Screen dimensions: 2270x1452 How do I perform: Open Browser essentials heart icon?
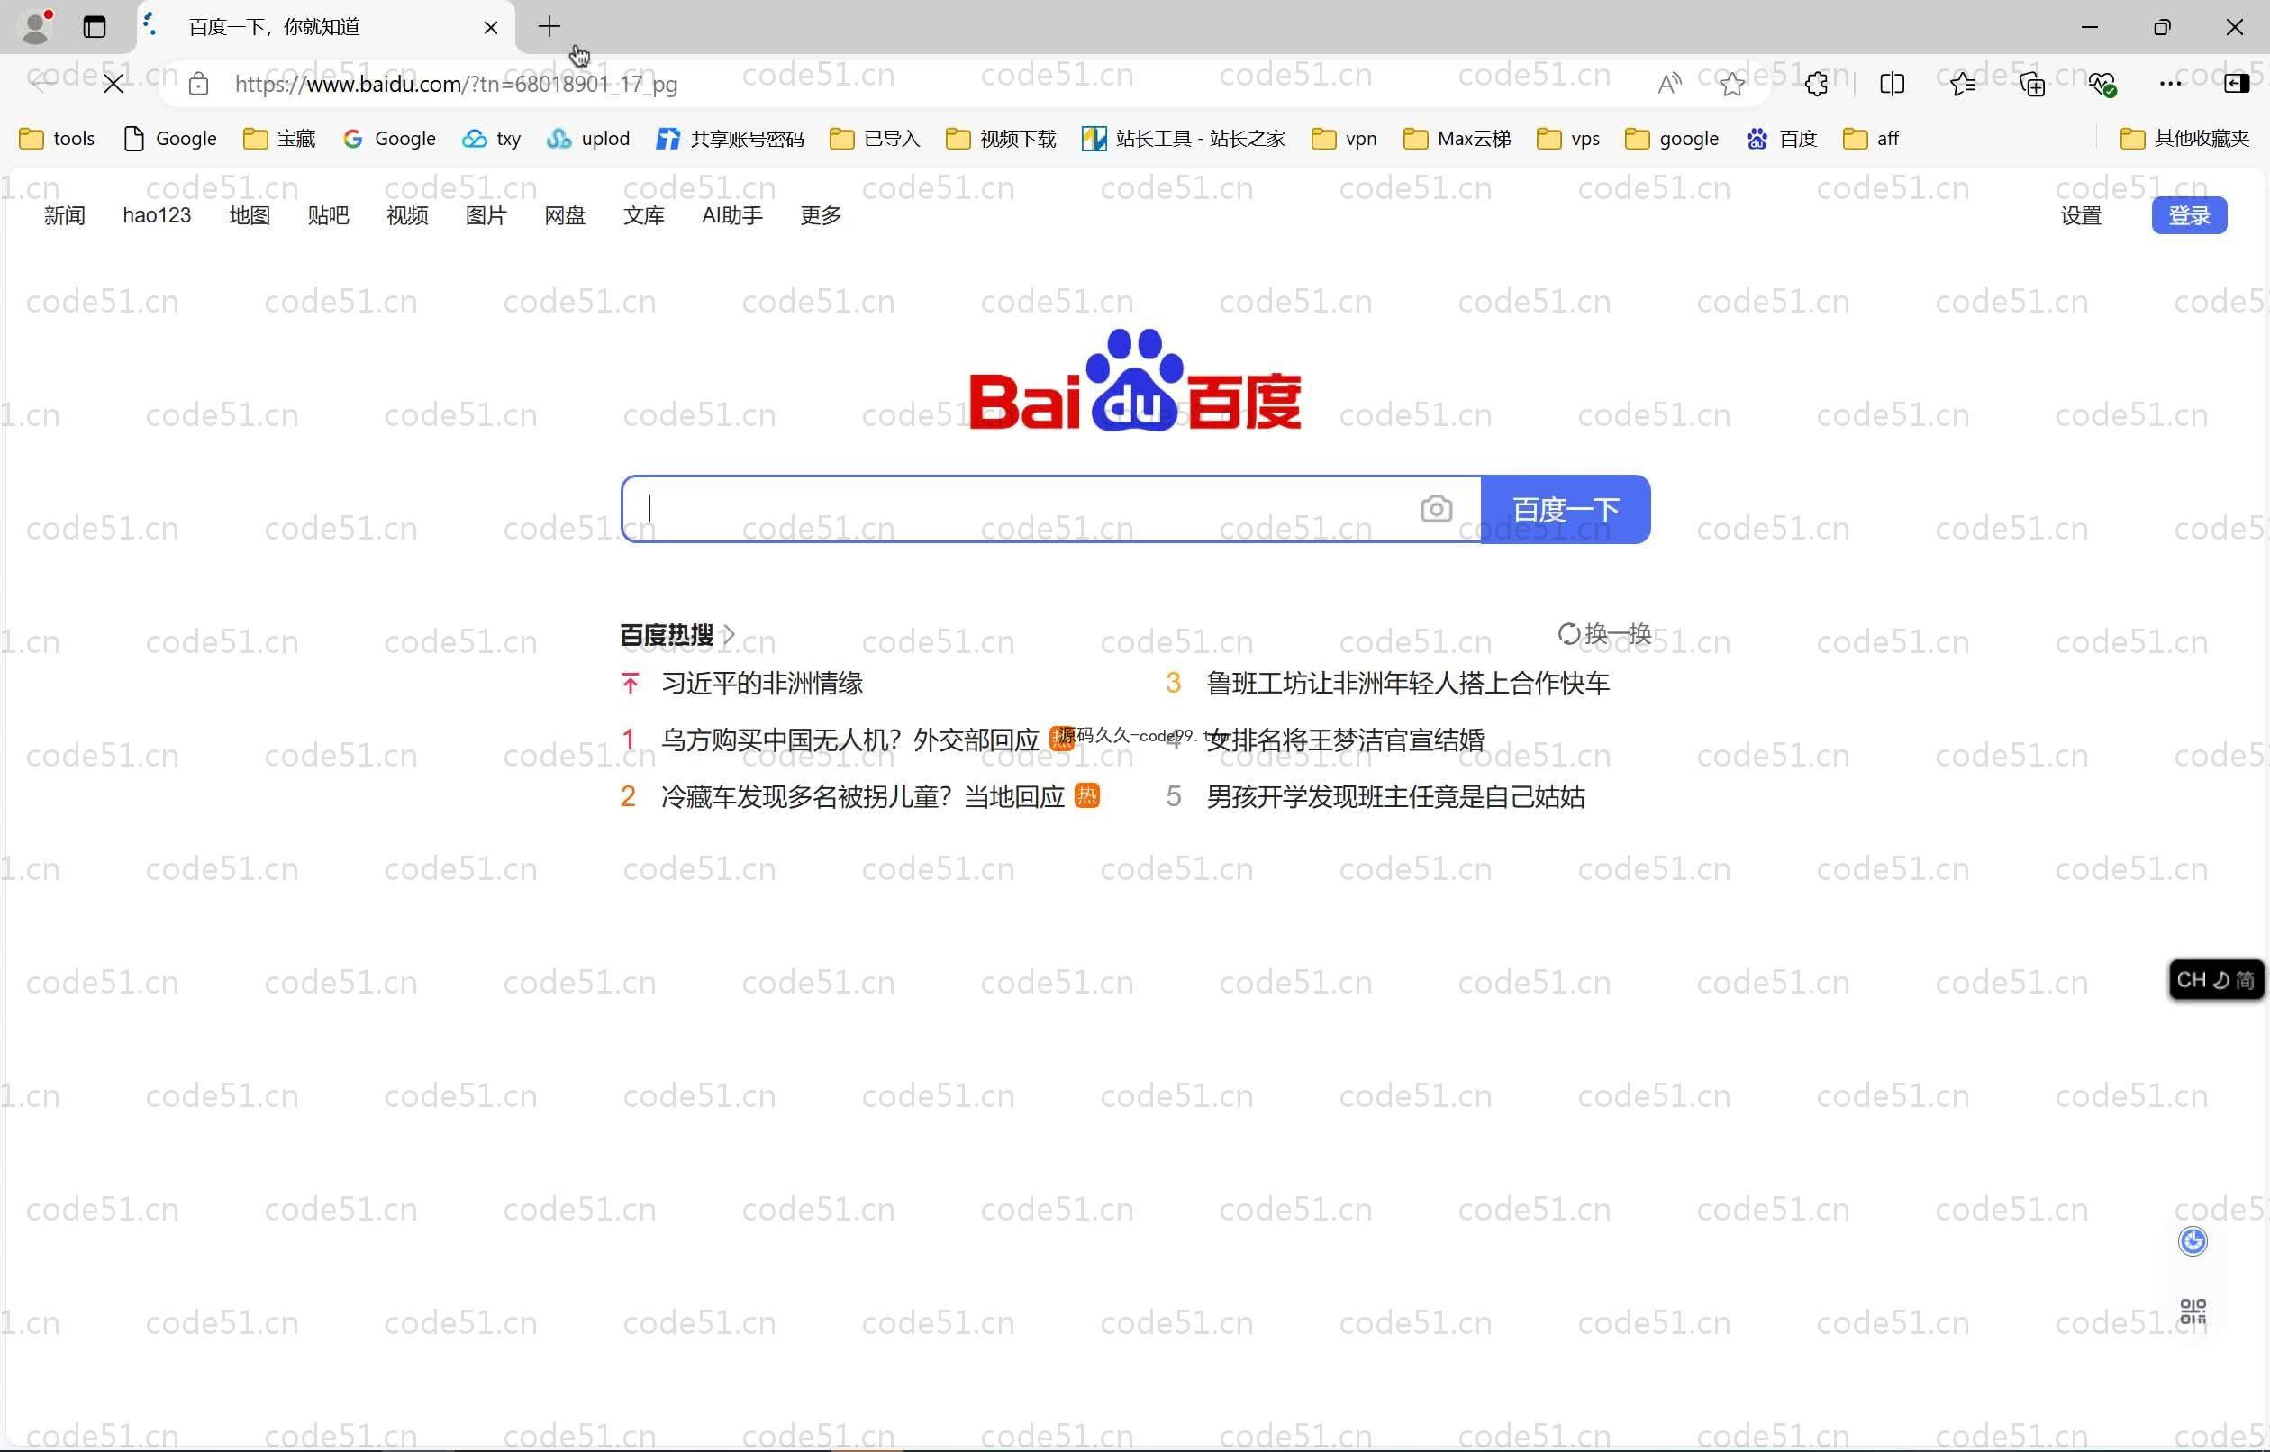click(x=2102, y=84)
